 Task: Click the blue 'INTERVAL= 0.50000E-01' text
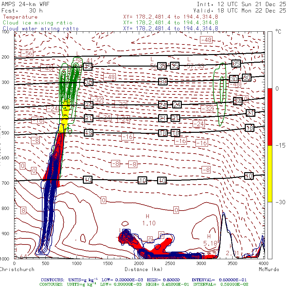(219, 280)
